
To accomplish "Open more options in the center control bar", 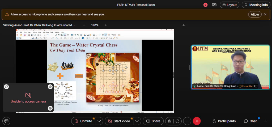I will click(x=187, y=121).
